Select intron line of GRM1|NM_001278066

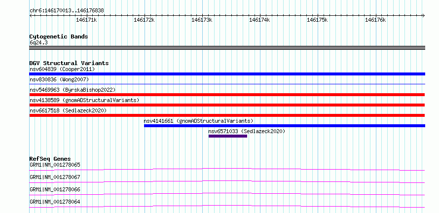click(x=227, y=194)
